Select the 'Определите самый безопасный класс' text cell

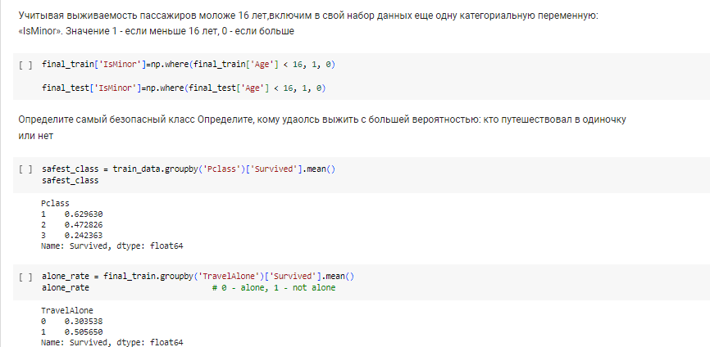pos(322,128)
